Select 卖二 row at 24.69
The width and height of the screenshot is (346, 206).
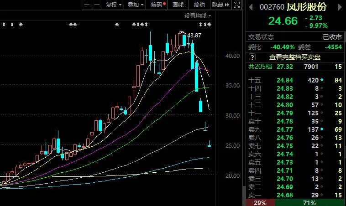[295, 187]
